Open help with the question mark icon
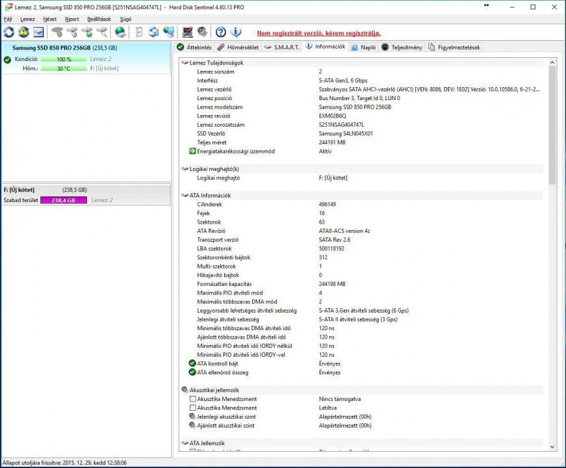 pyautogui.click(x=220, y=32)
